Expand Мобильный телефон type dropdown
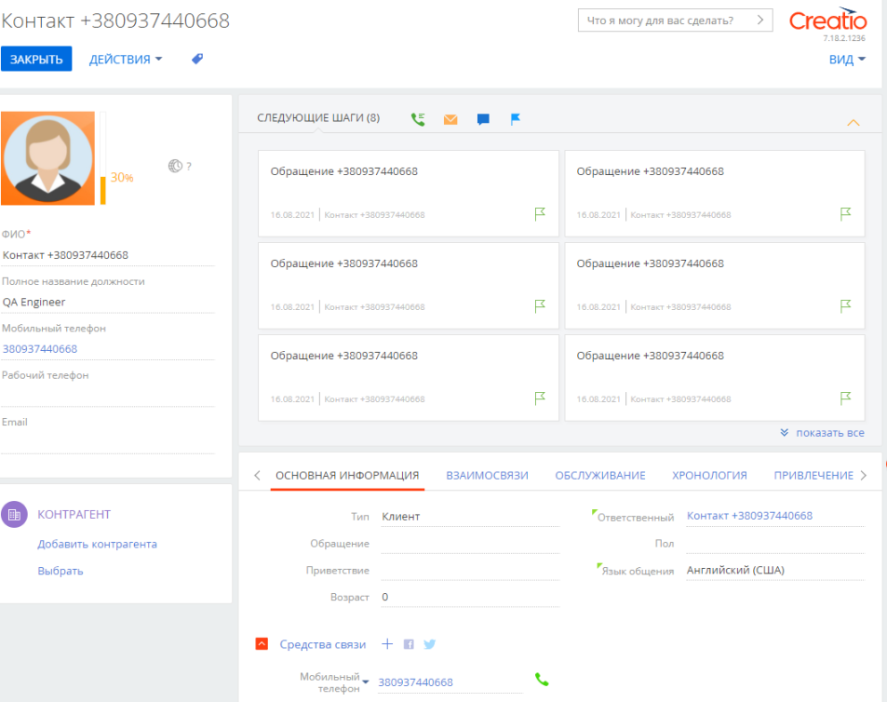Image resolution: width=887 pixels, height=702 pixels. pos(366,682)
